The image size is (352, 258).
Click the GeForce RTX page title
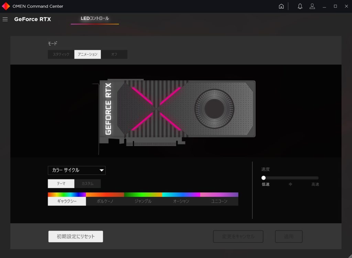point(33,19)
